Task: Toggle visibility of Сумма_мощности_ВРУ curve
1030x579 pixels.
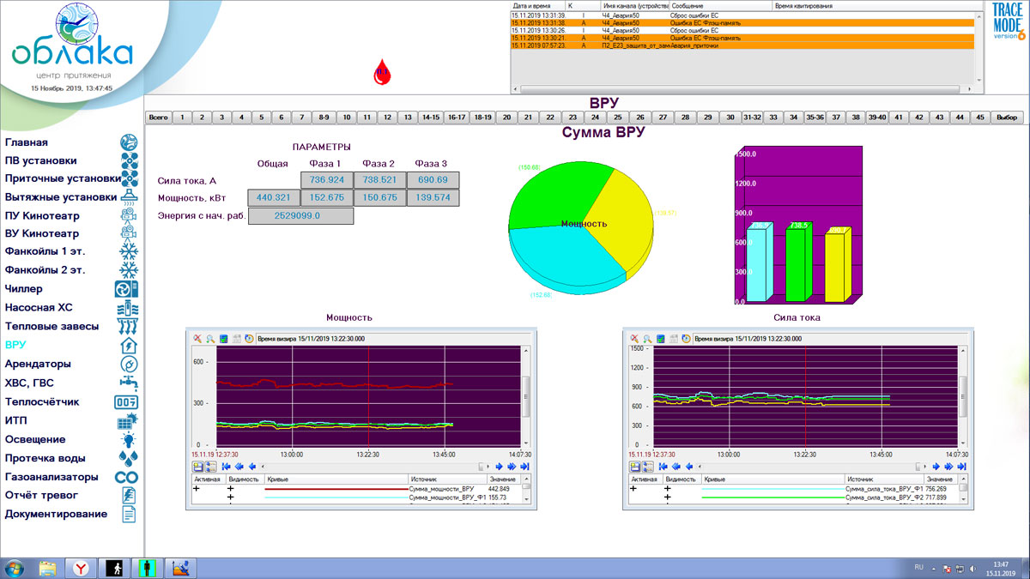Action: coord(230,488)
